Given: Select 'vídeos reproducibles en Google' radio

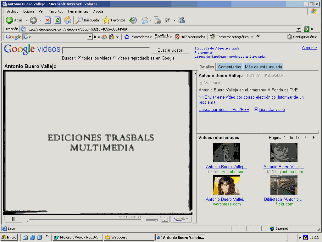Looking at the screenshot, I should coord(115,58).
